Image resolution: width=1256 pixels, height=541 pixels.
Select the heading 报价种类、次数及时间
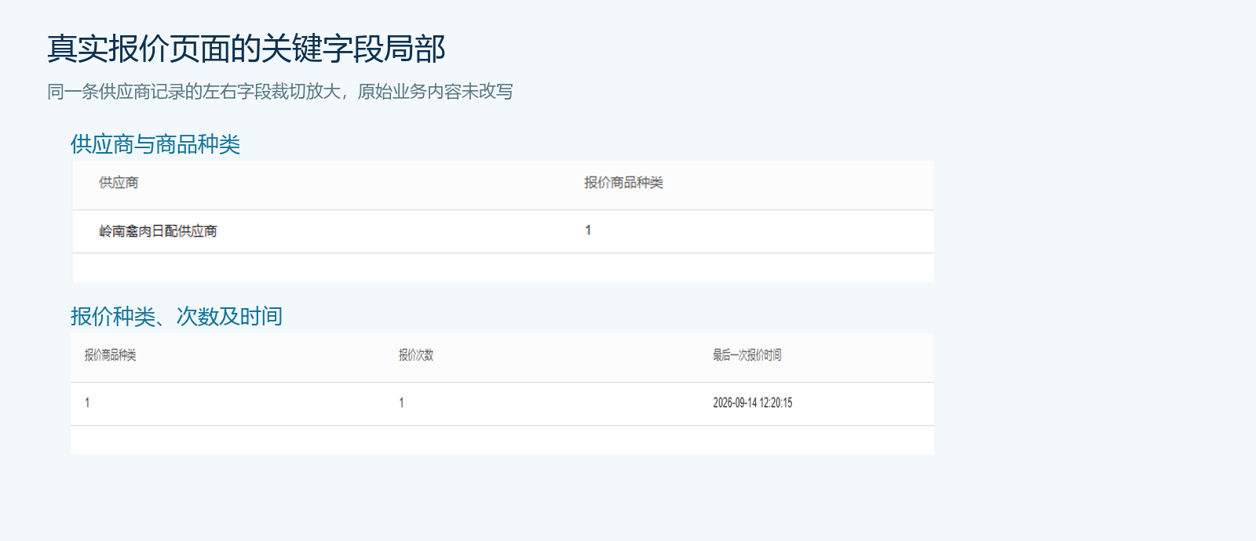click(x=177, y=317)
